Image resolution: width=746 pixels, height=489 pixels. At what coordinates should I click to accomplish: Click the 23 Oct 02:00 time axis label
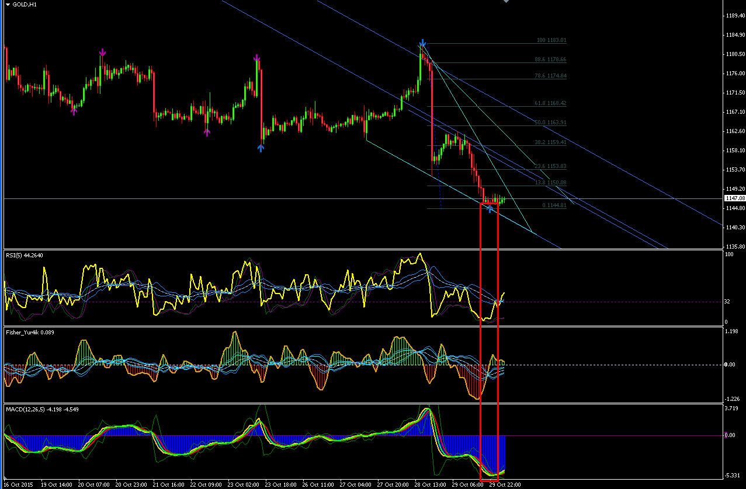tap(243, 484)
